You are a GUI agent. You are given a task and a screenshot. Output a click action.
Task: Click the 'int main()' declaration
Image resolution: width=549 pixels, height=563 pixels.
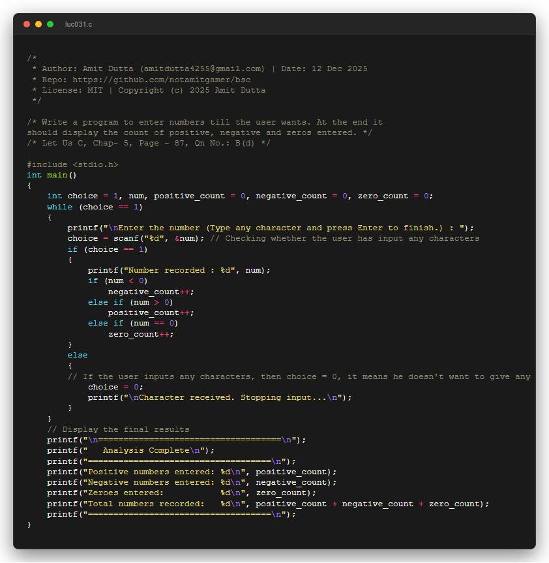pyautogui.click(x=52, y=175)
